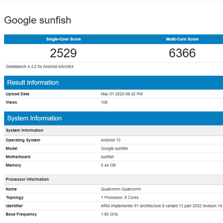This screenshot has width=223, height=223.
Task: Select the Motherboard value 'sunfish'
Action: tap(107, 157)
